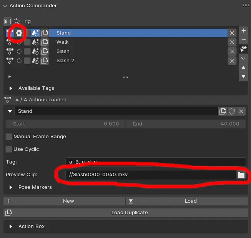
Task: Enable the Use Cyclic checkbox
Action: [x=9, y=149]
